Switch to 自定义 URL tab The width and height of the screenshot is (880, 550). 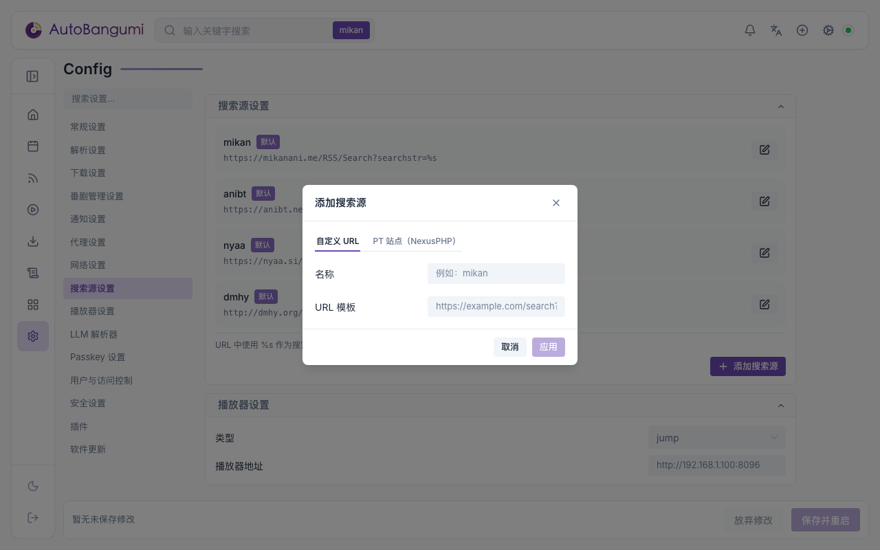pyautogui.click(x=338, y=241)
